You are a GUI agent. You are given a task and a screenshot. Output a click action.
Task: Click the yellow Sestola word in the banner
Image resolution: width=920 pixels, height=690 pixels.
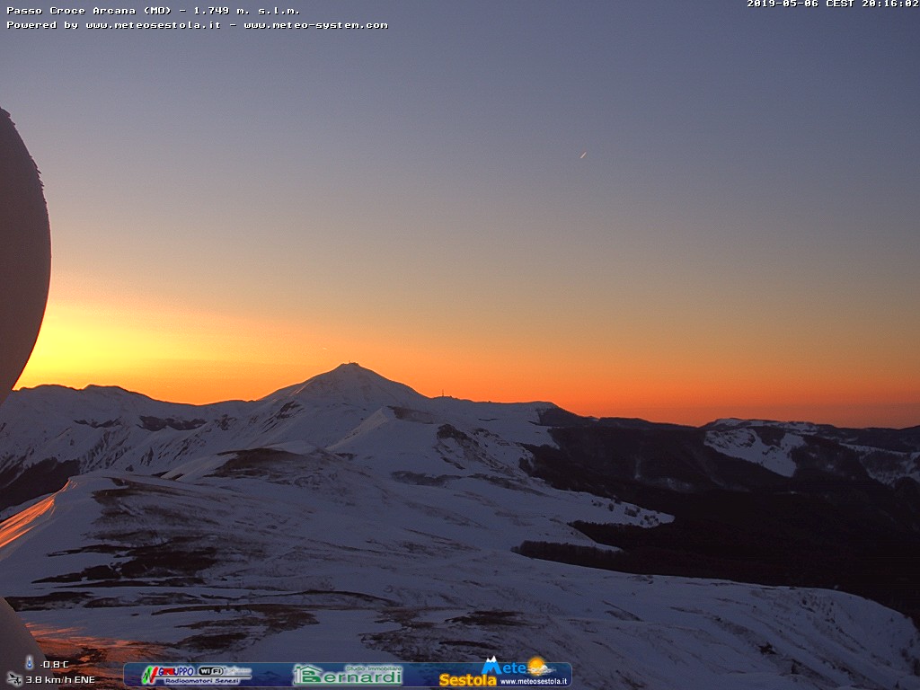click(467, 680)
